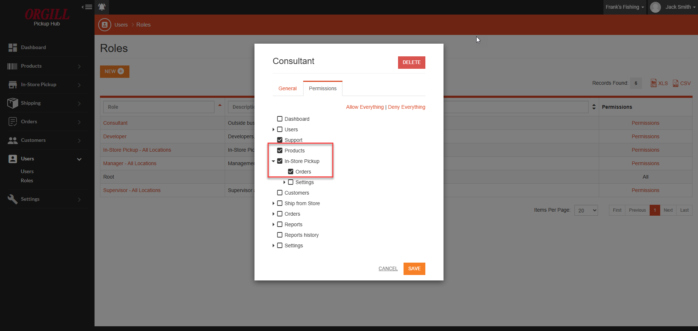Viewport: 698px width, 331px height.
Task: Sort ascending by Role column arrow
Action: click(220, 105)
